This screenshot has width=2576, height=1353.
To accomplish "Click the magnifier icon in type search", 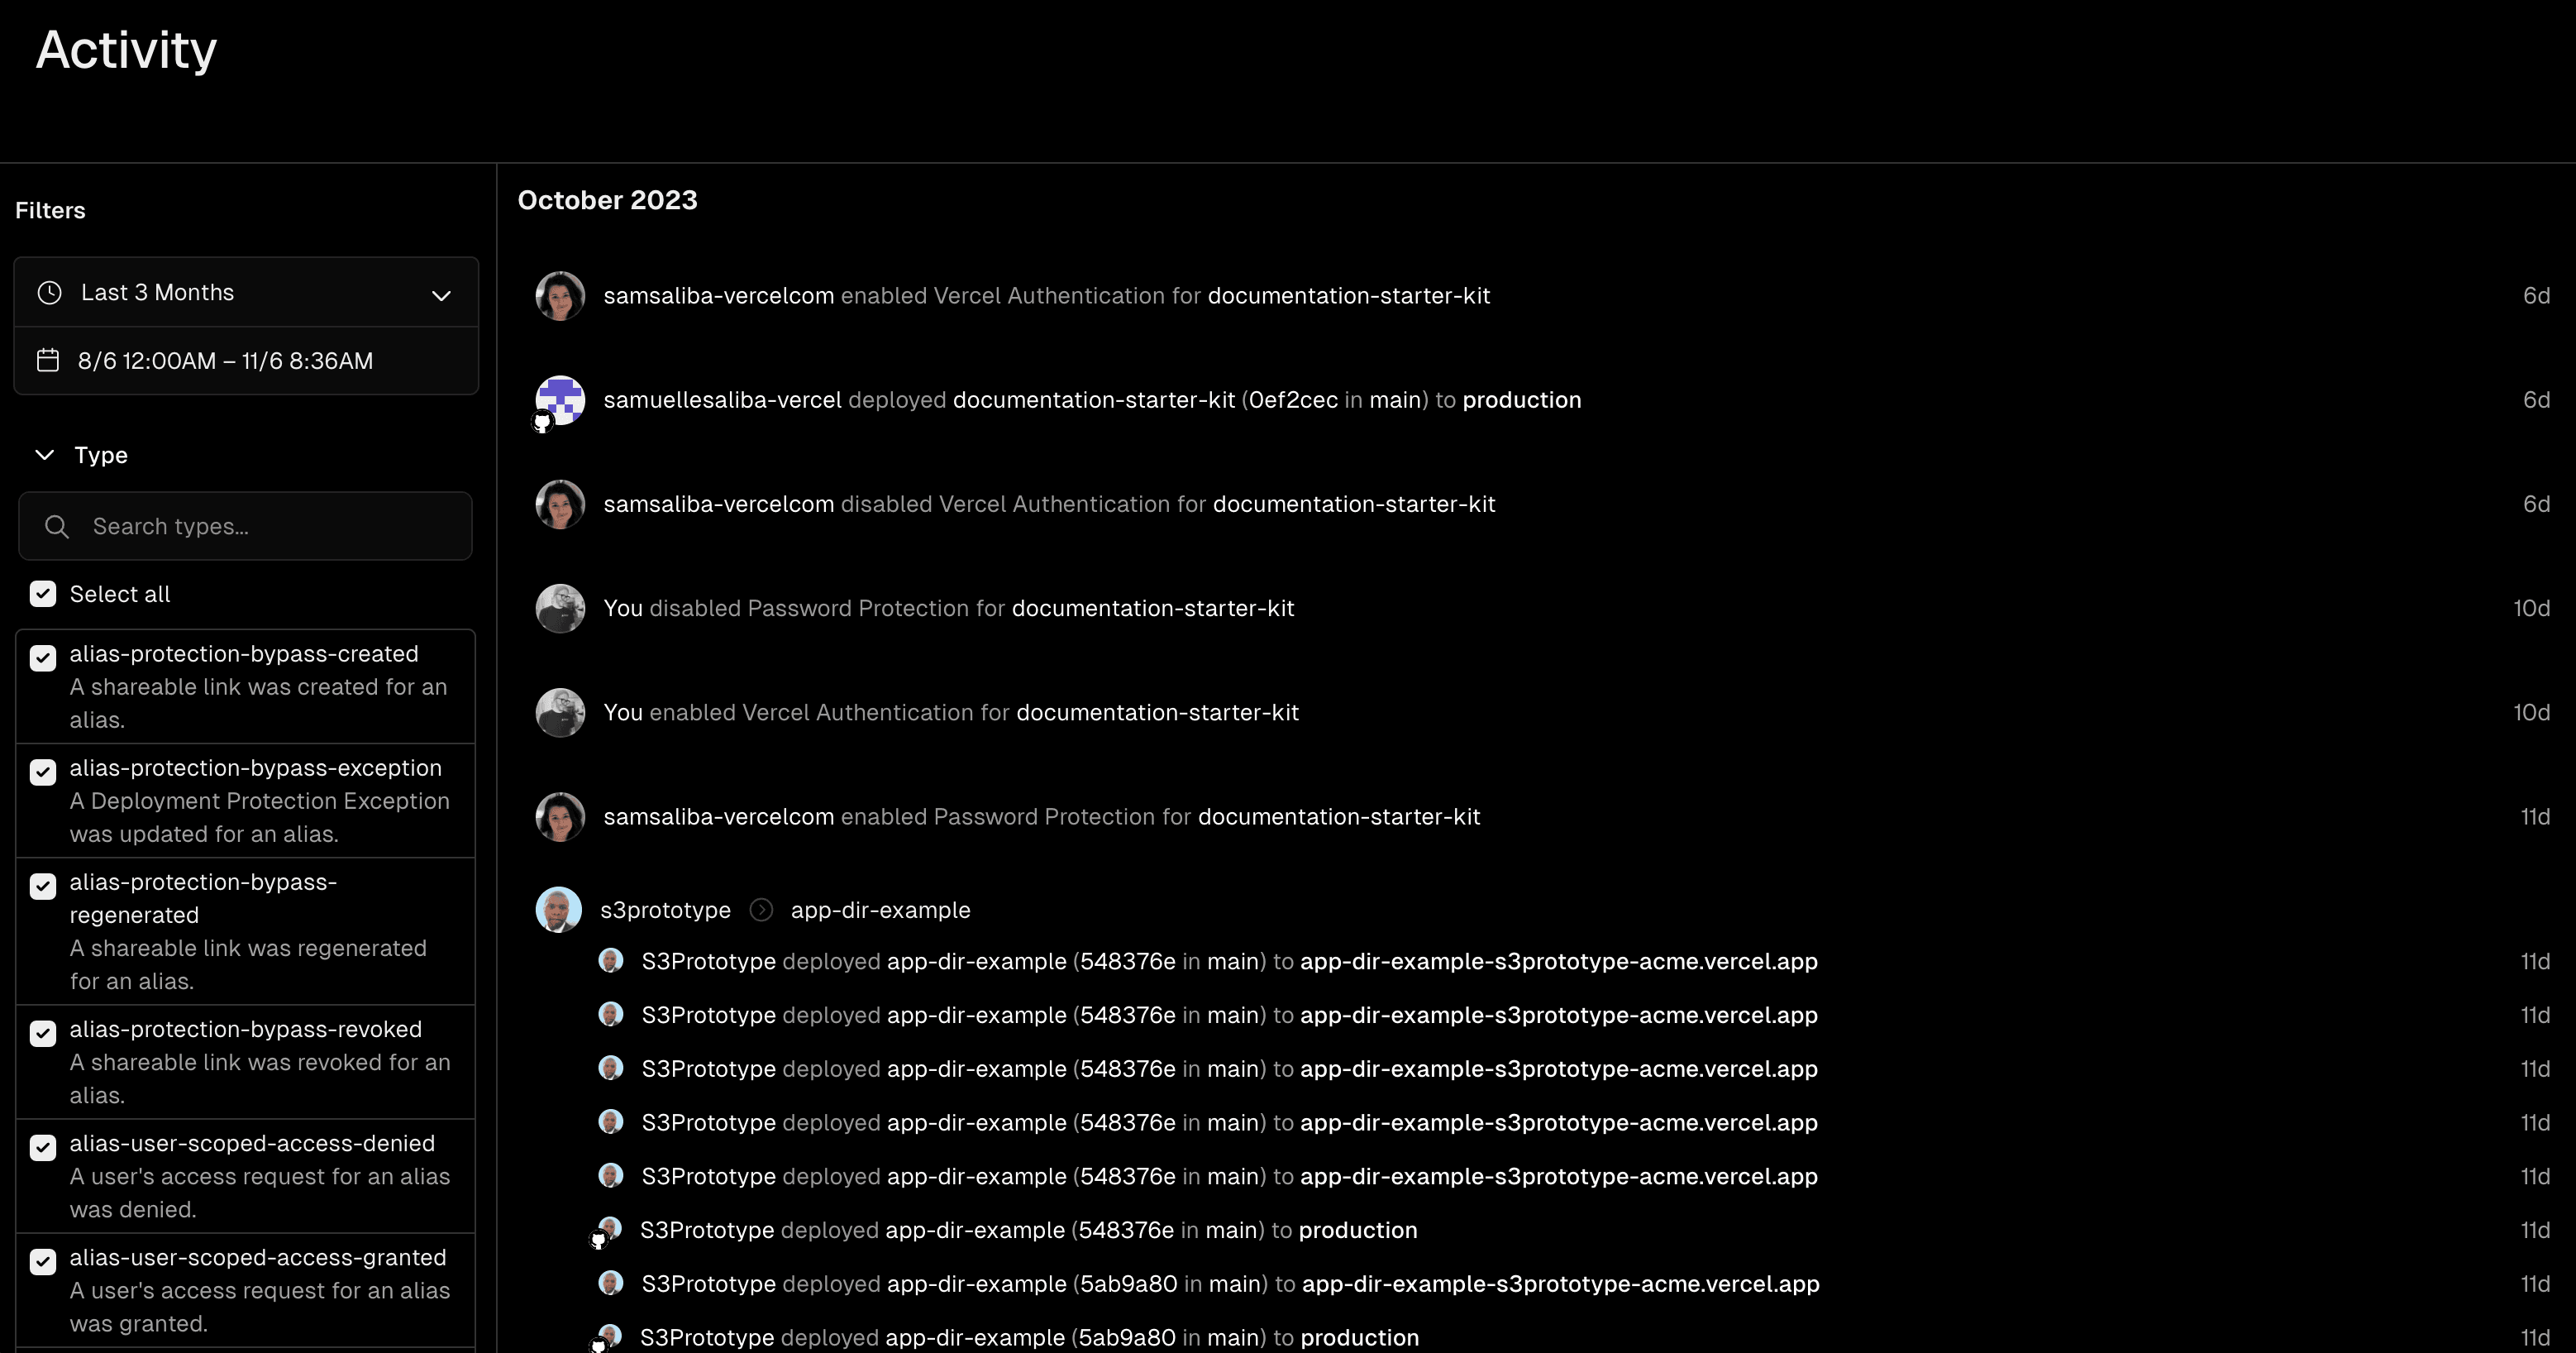I will click(57, 526).
